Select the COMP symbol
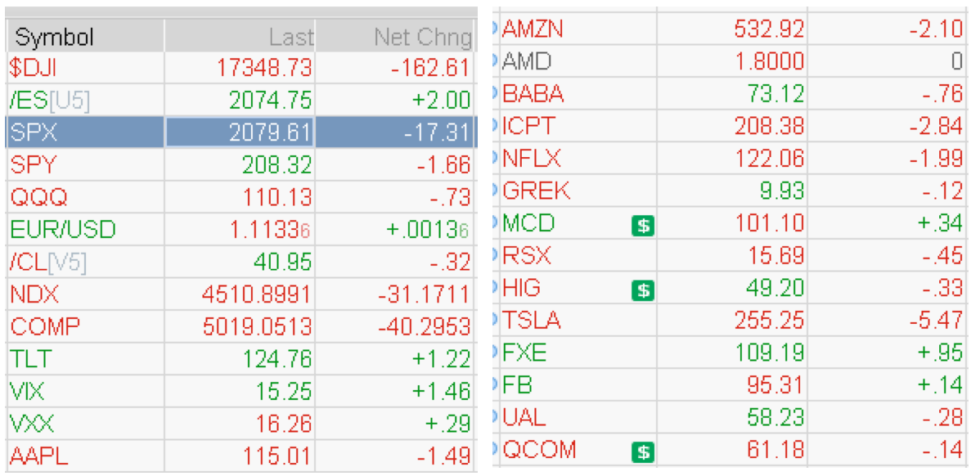 (45, 326)
